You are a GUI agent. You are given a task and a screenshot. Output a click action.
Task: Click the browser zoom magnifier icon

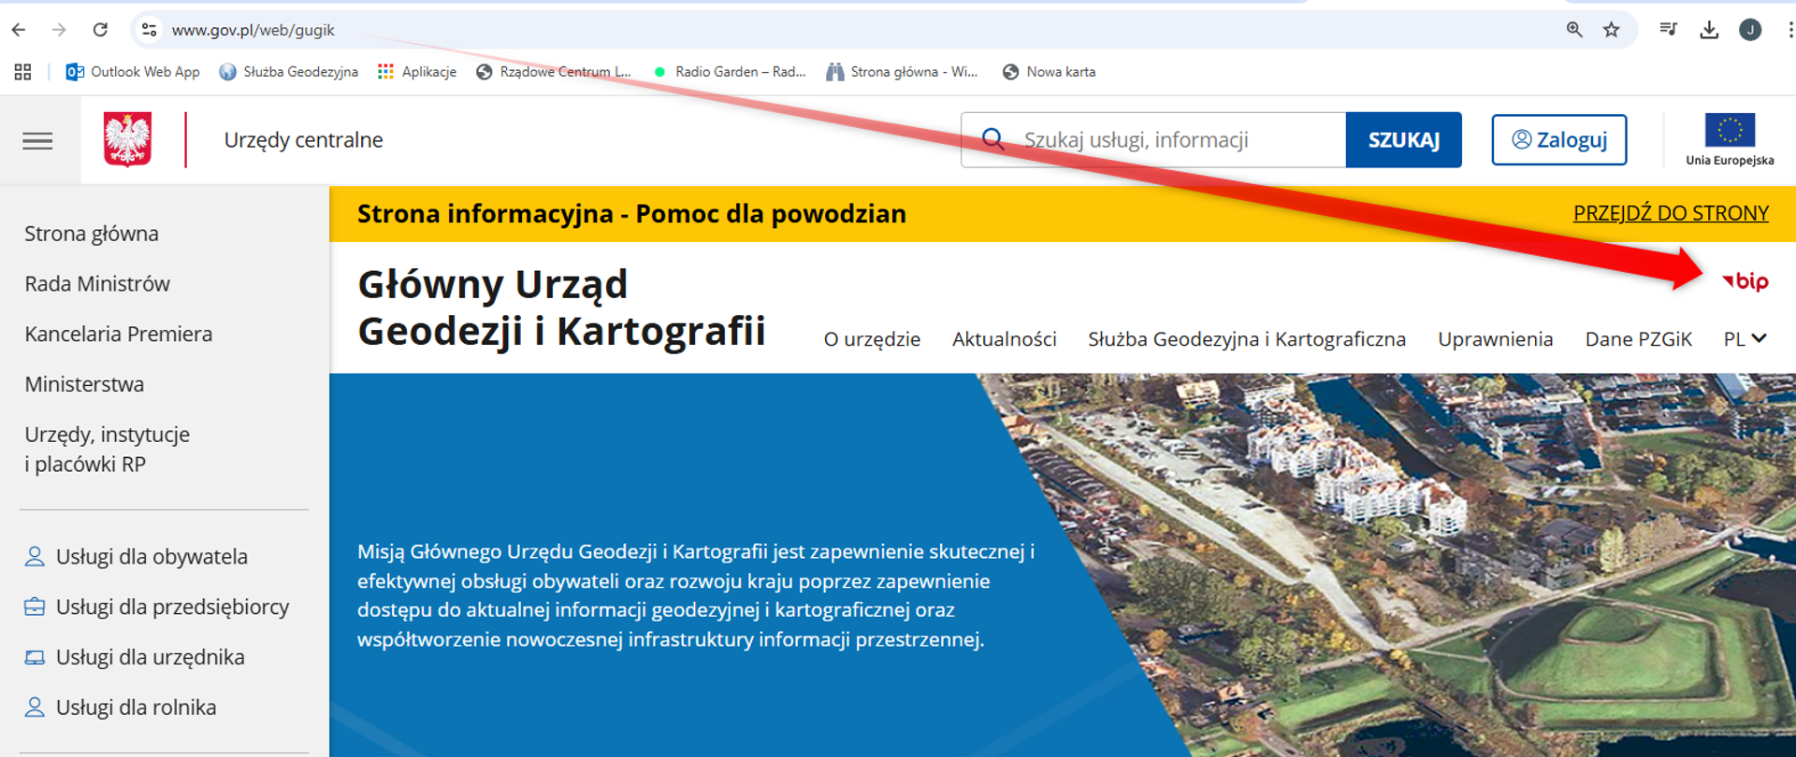point(1574,30)
